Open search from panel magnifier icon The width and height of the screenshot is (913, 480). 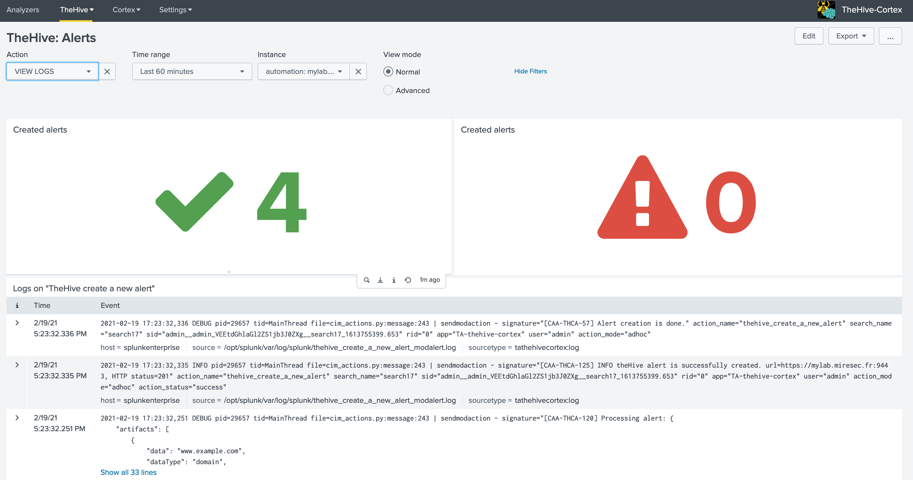point(366,280)
